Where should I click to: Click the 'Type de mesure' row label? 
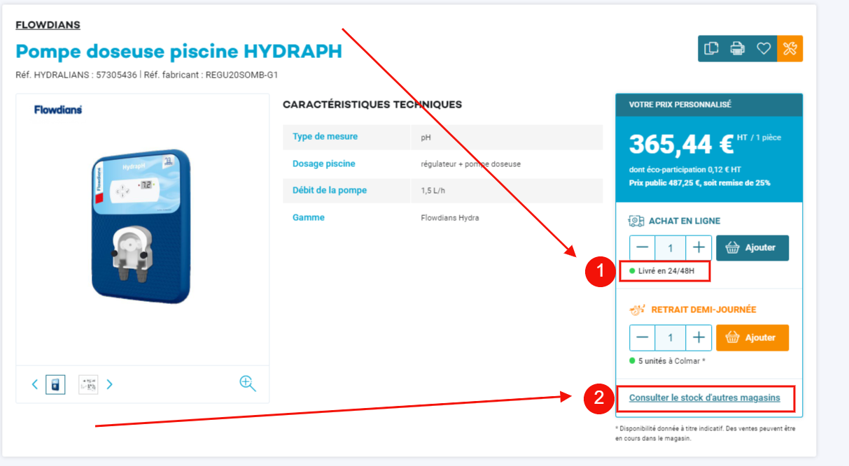coord(325,136)
